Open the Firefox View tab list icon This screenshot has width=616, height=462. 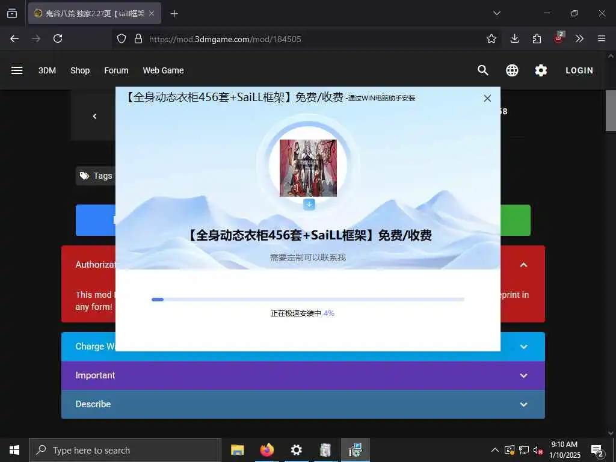pos(12,13)
